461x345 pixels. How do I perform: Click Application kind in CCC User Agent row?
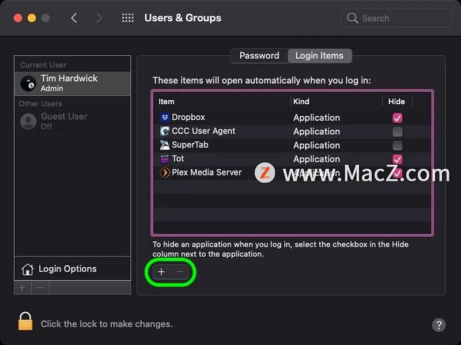point(316,132)
